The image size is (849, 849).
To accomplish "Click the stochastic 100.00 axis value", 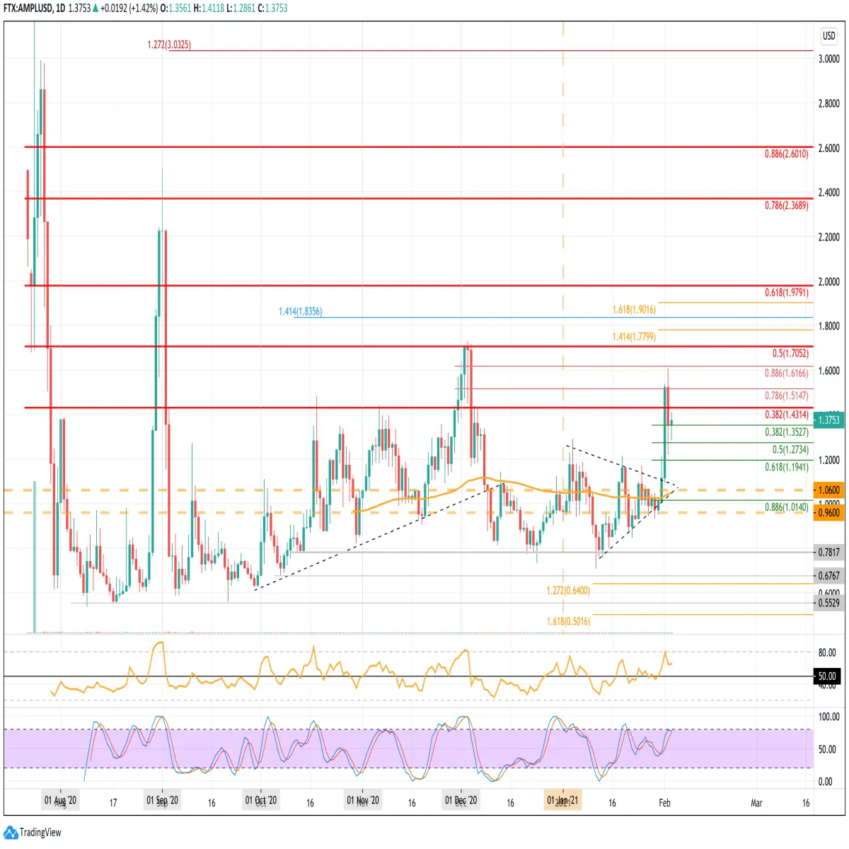I will (x=829, y=716).
